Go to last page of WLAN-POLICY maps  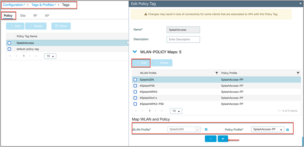coord(162,111)
